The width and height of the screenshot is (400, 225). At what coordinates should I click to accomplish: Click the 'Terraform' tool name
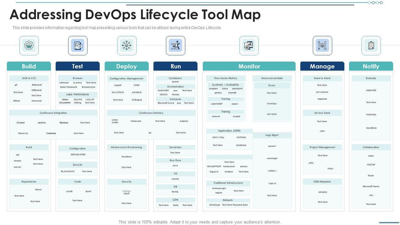pos(127,157)
